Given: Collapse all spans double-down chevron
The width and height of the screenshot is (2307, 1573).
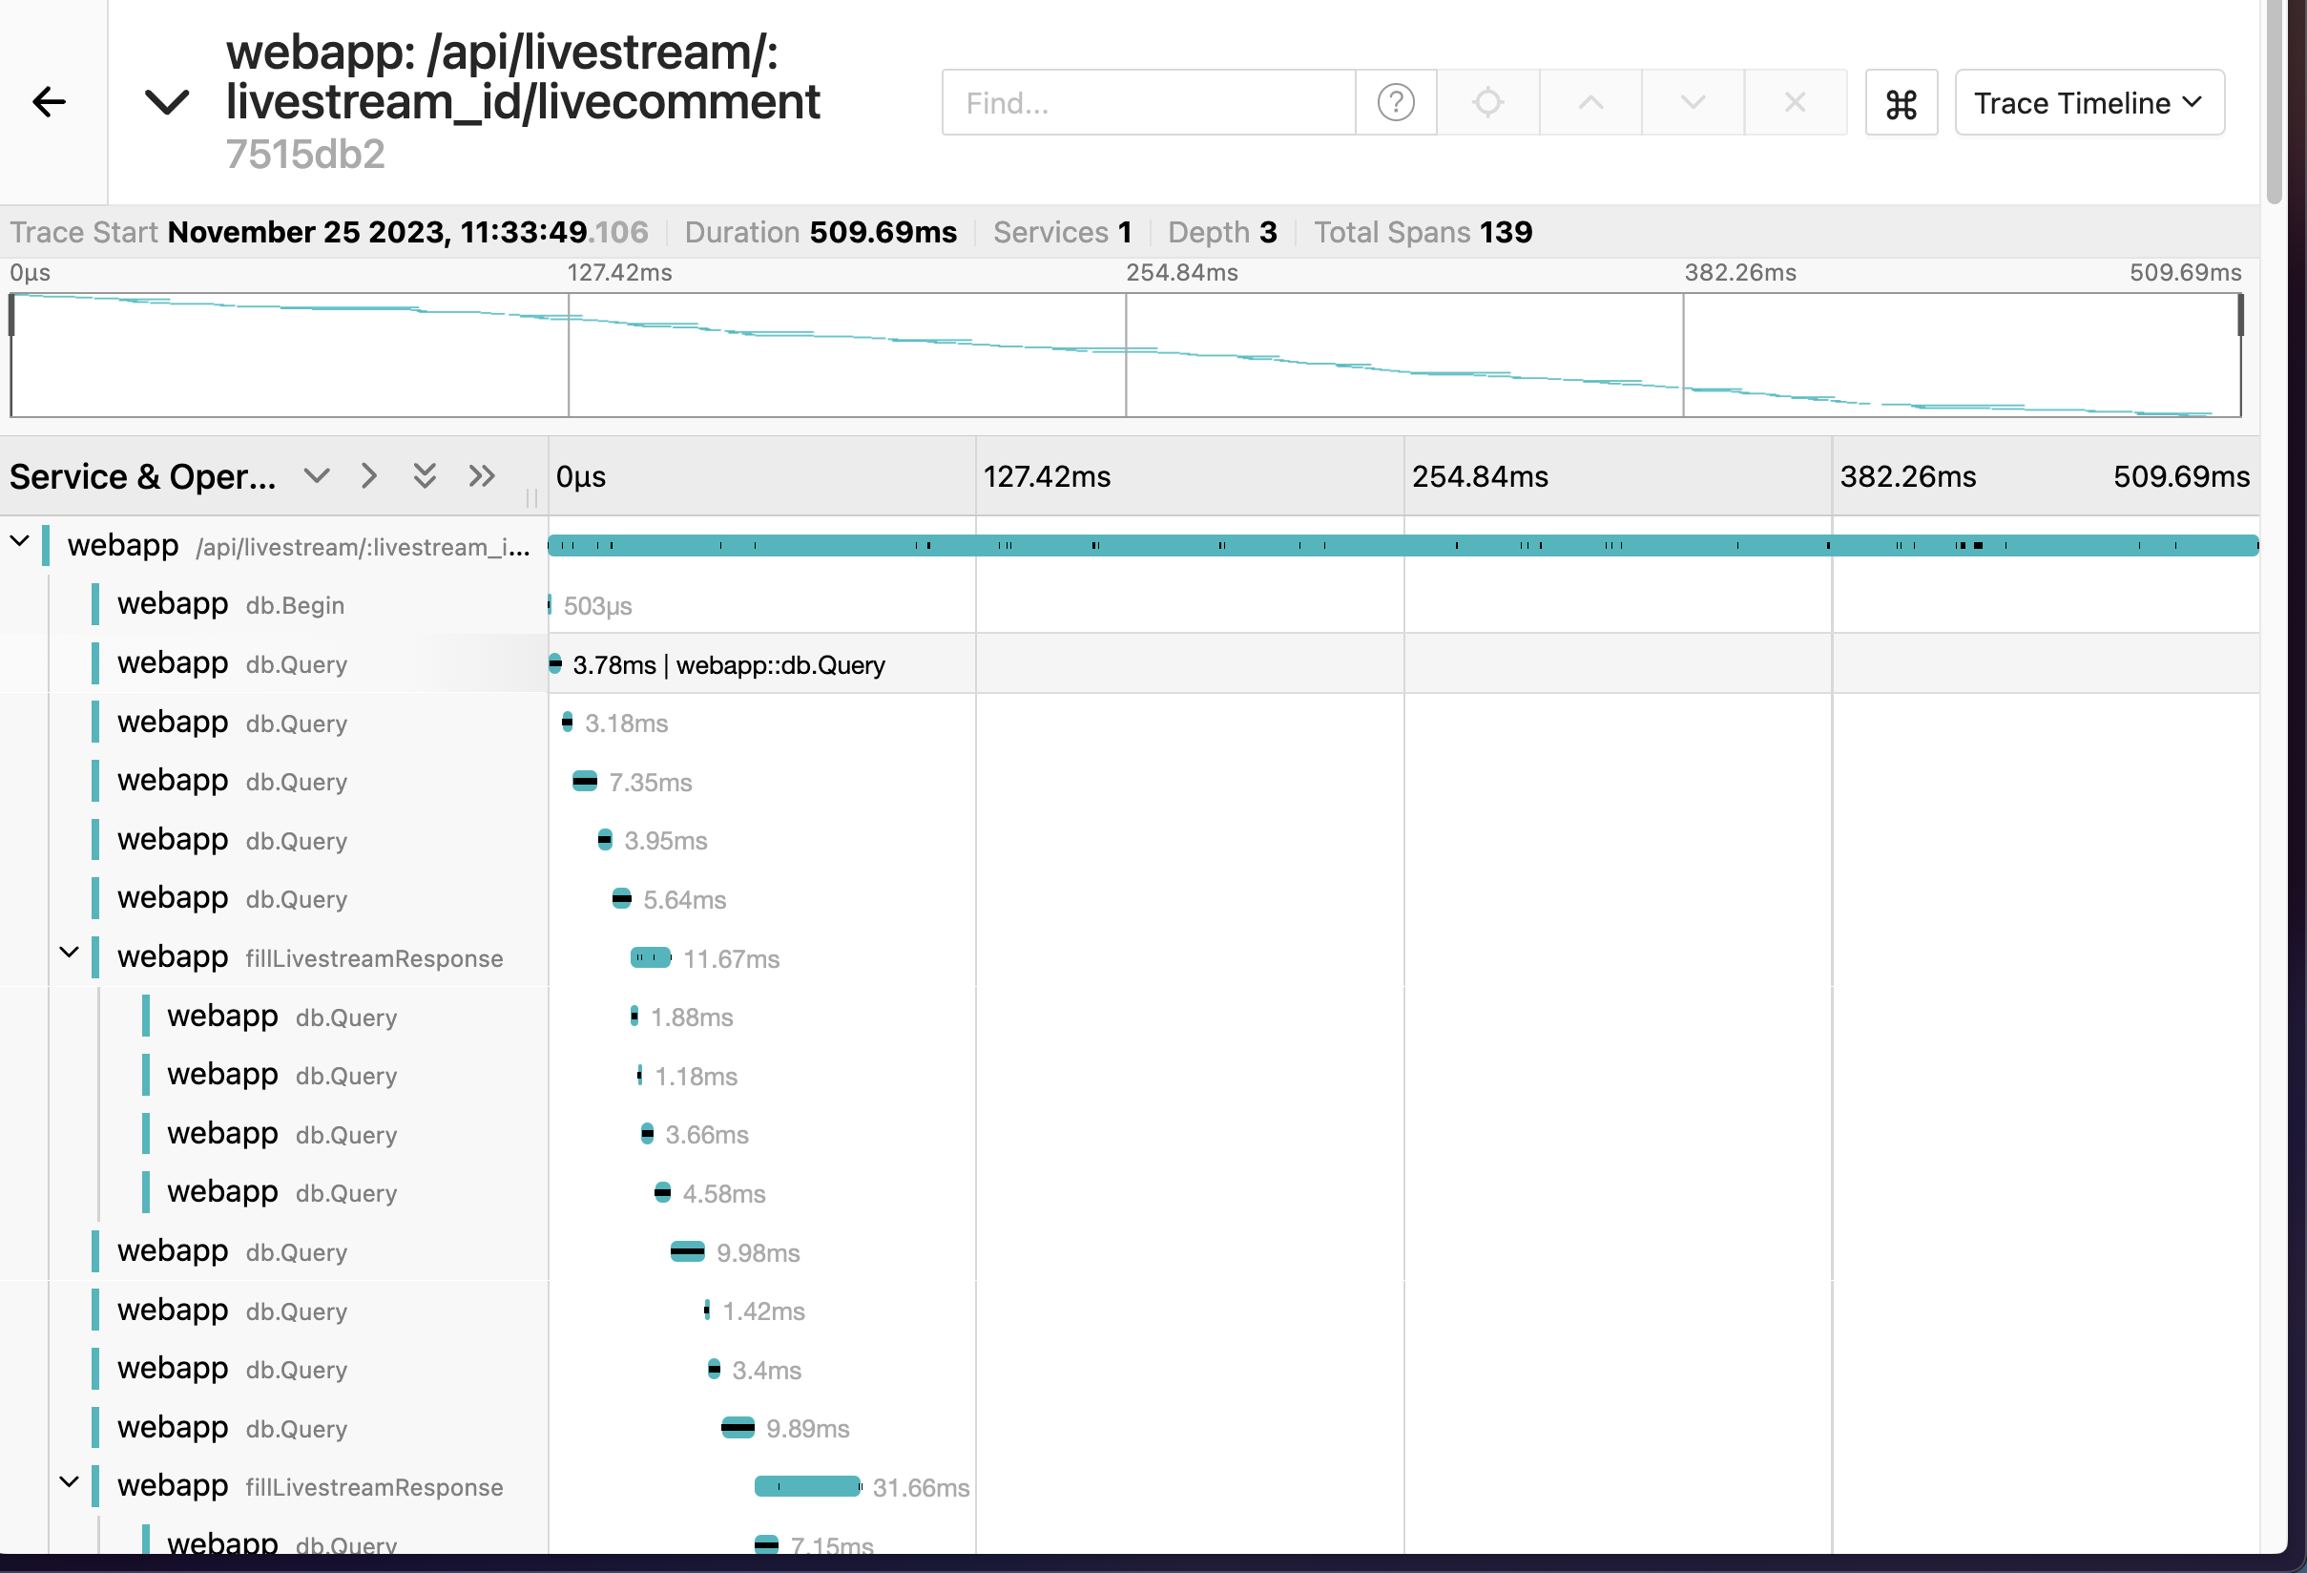Looking at the screenshot, I should 425,475.
